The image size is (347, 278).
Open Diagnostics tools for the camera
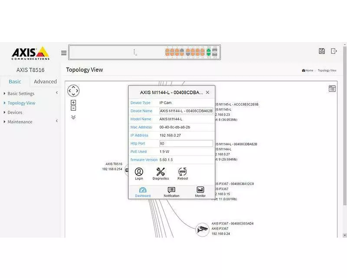pos(160,173)
